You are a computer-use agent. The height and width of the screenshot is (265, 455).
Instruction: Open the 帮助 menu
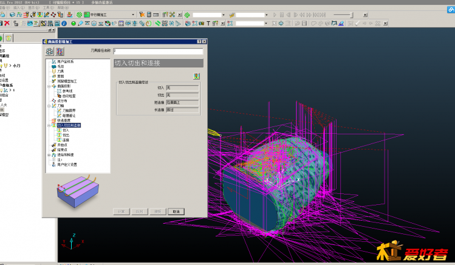pos(63,7)
